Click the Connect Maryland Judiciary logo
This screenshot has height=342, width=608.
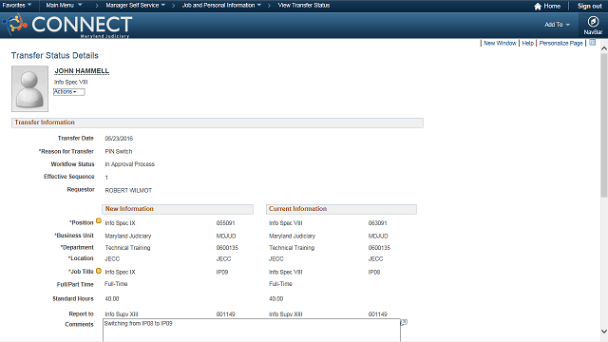(x=67, y=26)
